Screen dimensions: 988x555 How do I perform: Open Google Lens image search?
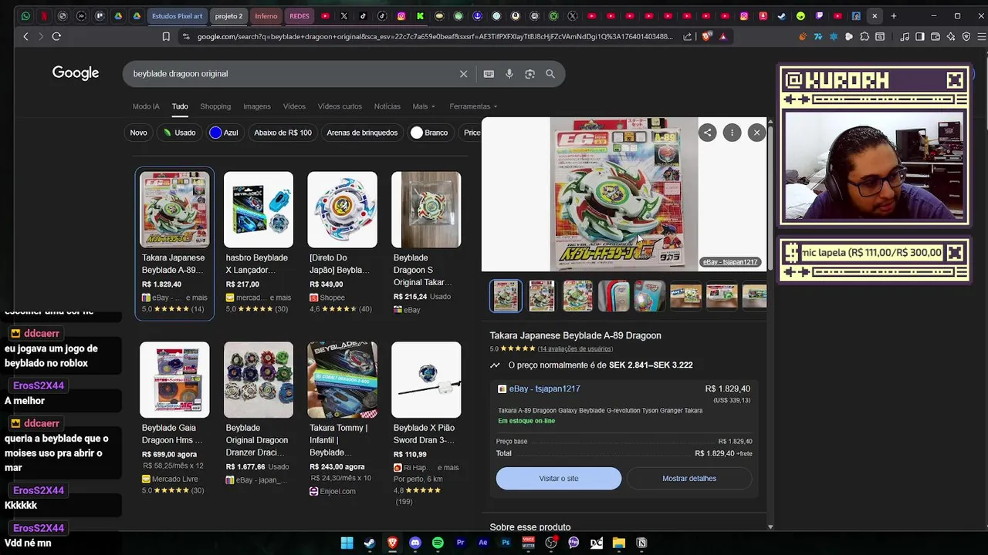tap(530, 74)
